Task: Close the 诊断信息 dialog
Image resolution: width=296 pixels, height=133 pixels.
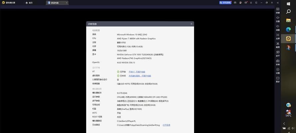Action: click(191, 24)
